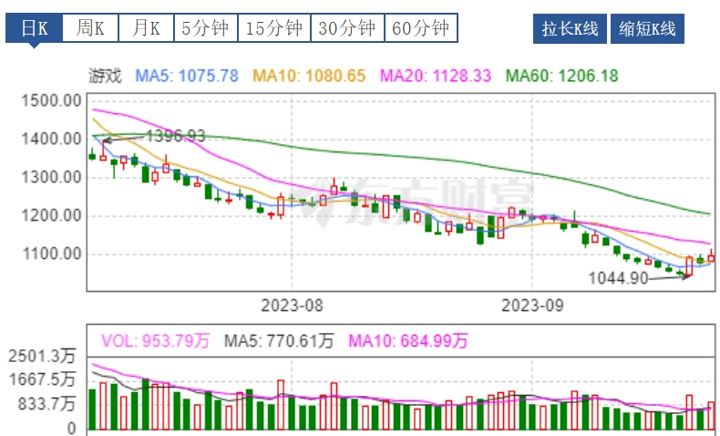720x436 pixels.
Task: Open the 30分钟 interval tab
Action: tap(347, 28)
